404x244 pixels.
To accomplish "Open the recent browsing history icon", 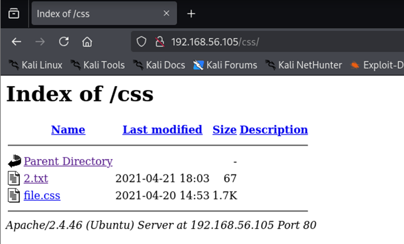I will click(x=14, y=14).
